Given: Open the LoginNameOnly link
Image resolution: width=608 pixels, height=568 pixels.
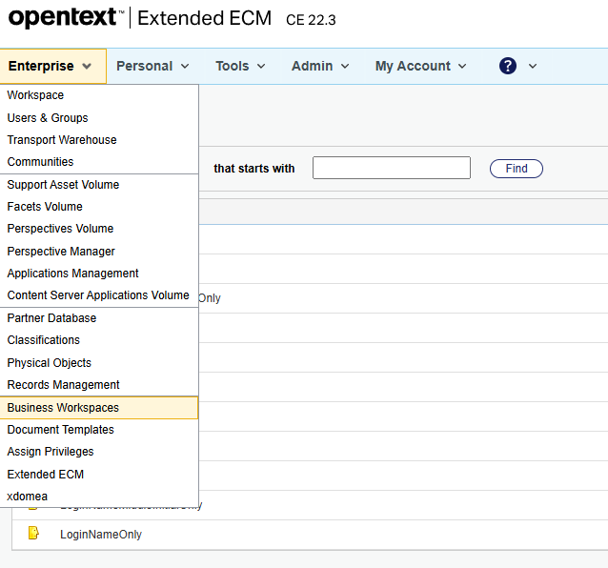Looking at the screenshot, I should pyautogui.click(x=101, y=535).
